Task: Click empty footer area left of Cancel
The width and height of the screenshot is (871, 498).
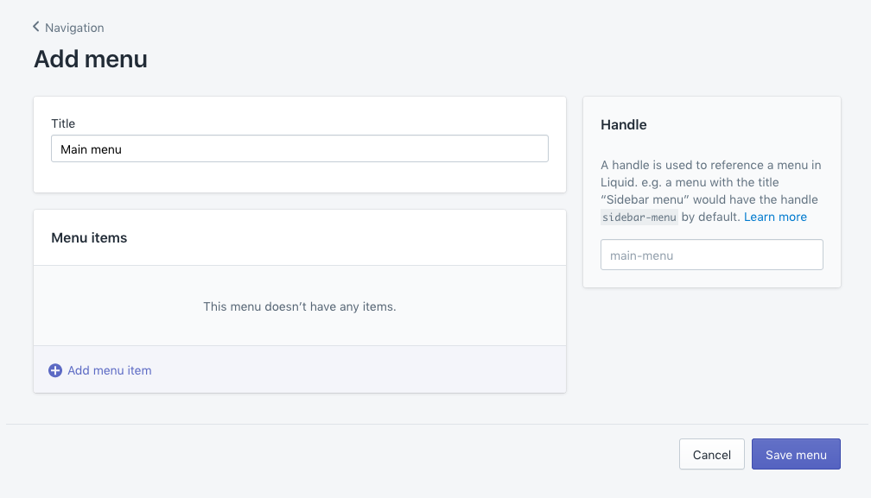Action: click(346, 454)
